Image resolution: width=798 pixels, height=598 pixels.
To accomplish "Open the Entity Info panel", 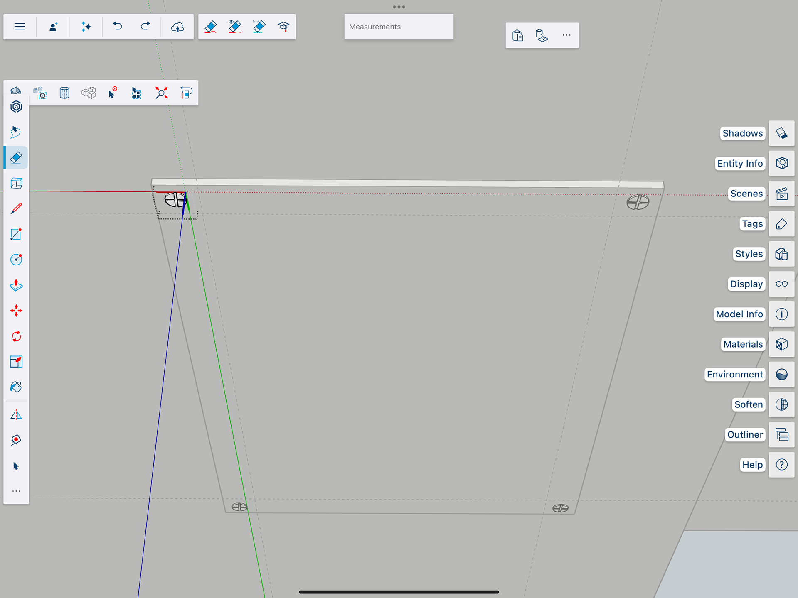I will [x=781, y=164].
